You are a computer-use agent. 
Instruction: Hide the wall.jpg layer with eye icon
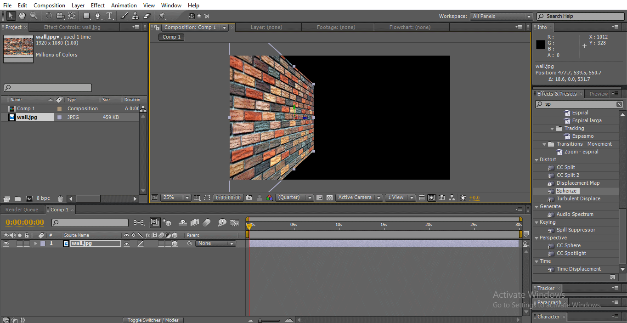[6, 244]
